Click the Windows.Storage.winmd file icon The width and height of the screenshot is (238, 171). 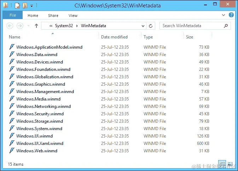12,121
